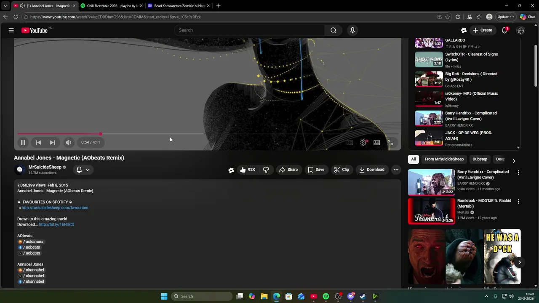This screenshot has width=539, height=303.
Task: Open browser extensions puzzle icon
Action: click(458, 17)
